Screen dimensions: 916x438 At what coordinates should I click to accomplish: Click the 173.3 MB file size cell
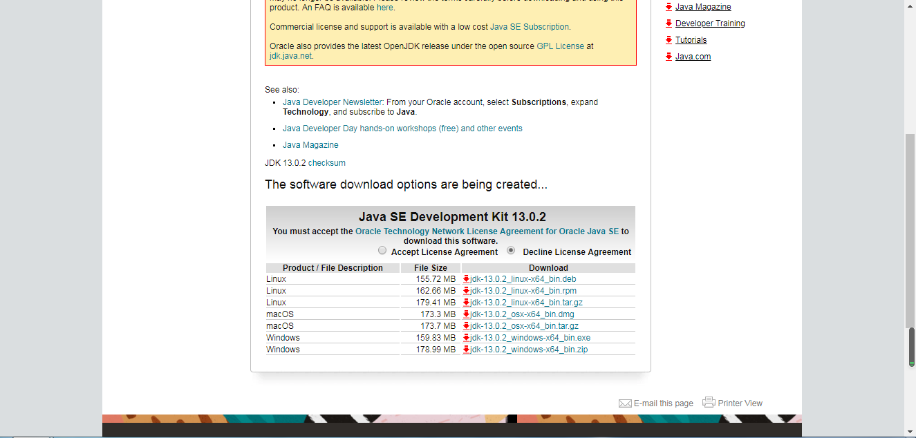pyautogui.click(x=429, y=314)
